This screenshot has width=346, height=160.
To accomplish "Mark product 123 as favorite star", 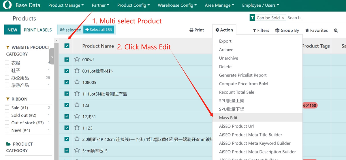I will coord(77,105).
